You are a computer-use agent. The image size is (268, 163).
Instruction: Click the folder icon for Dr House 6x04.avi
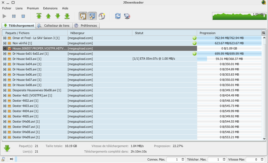coord(9,64)
